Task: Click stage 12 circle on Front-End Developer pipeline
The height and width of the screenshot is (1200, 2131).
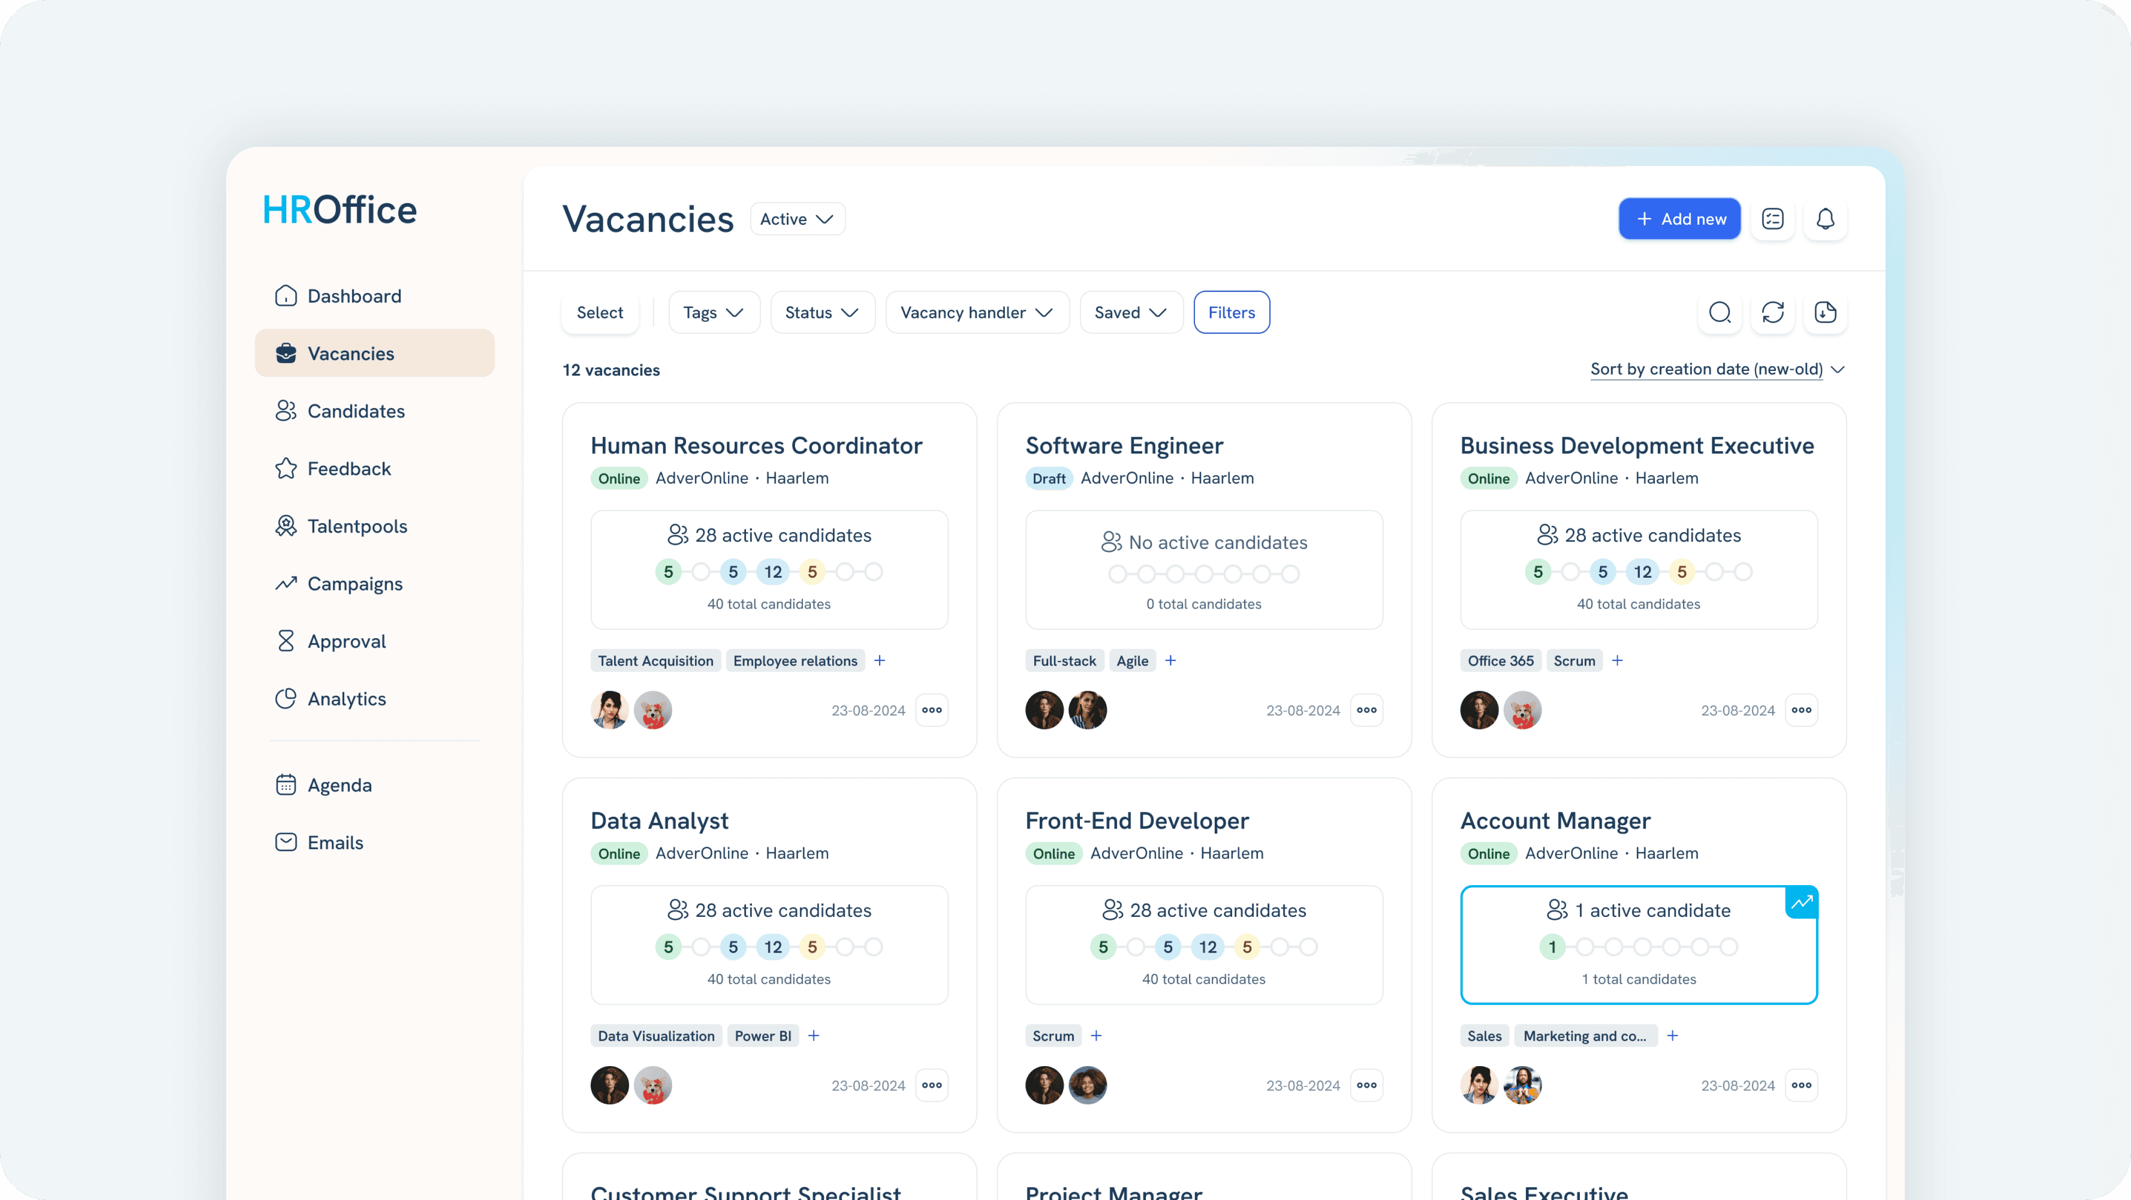Action: point(1207,947)
